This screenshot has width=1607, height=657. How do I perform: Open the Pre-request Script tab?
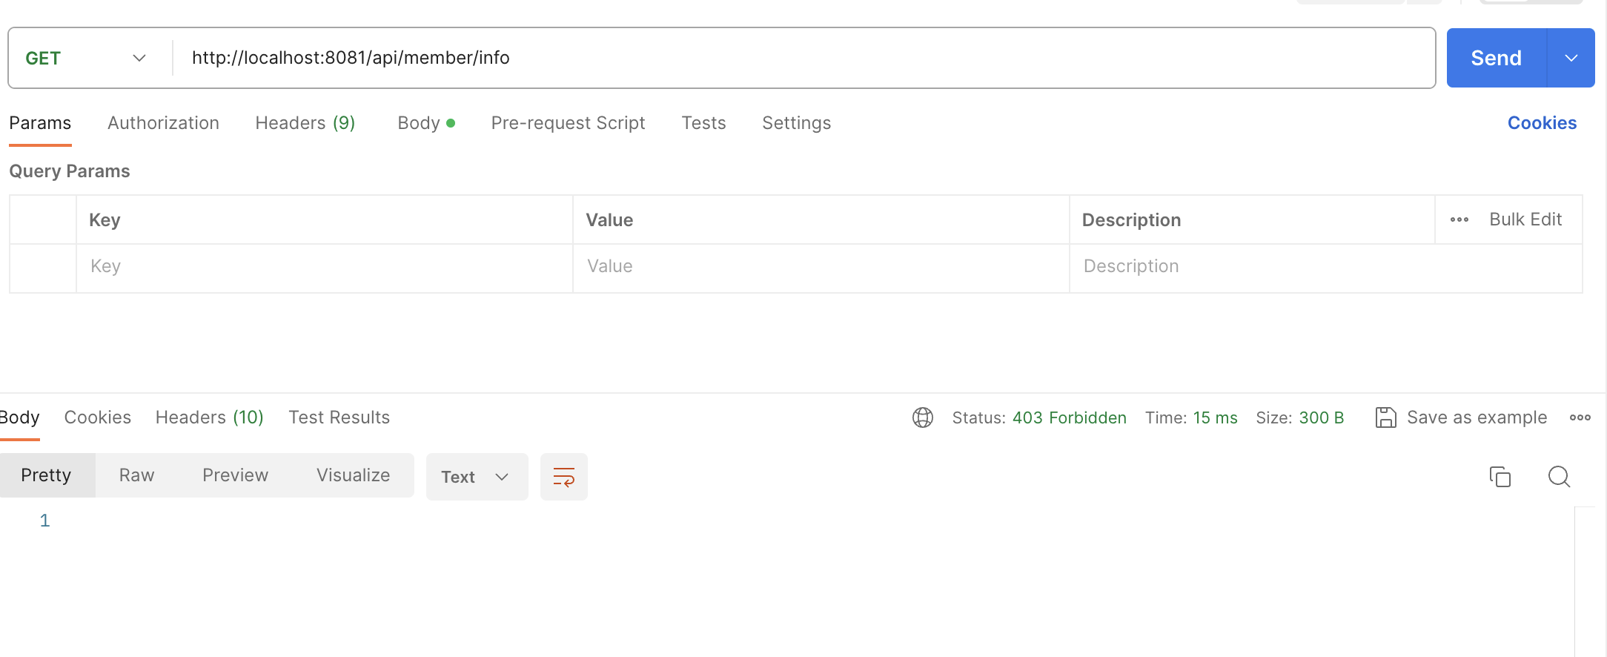pyautogui.click(x=568, y=123)
